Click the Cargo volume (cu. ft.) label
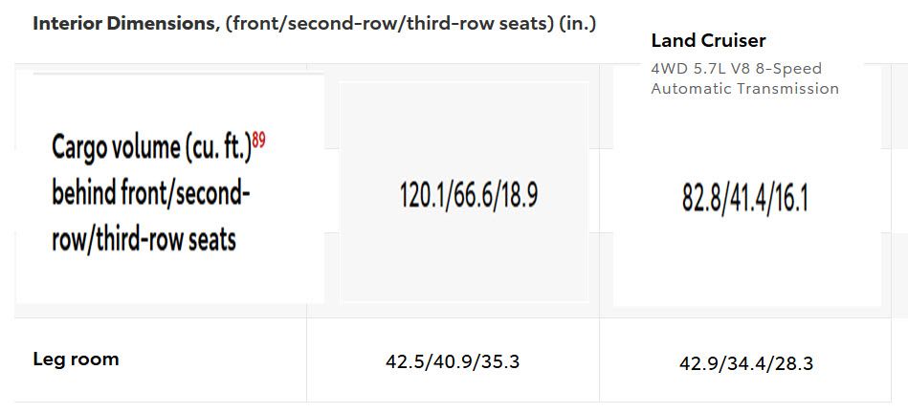Screen dimensions: 908x414 (152, 149)
